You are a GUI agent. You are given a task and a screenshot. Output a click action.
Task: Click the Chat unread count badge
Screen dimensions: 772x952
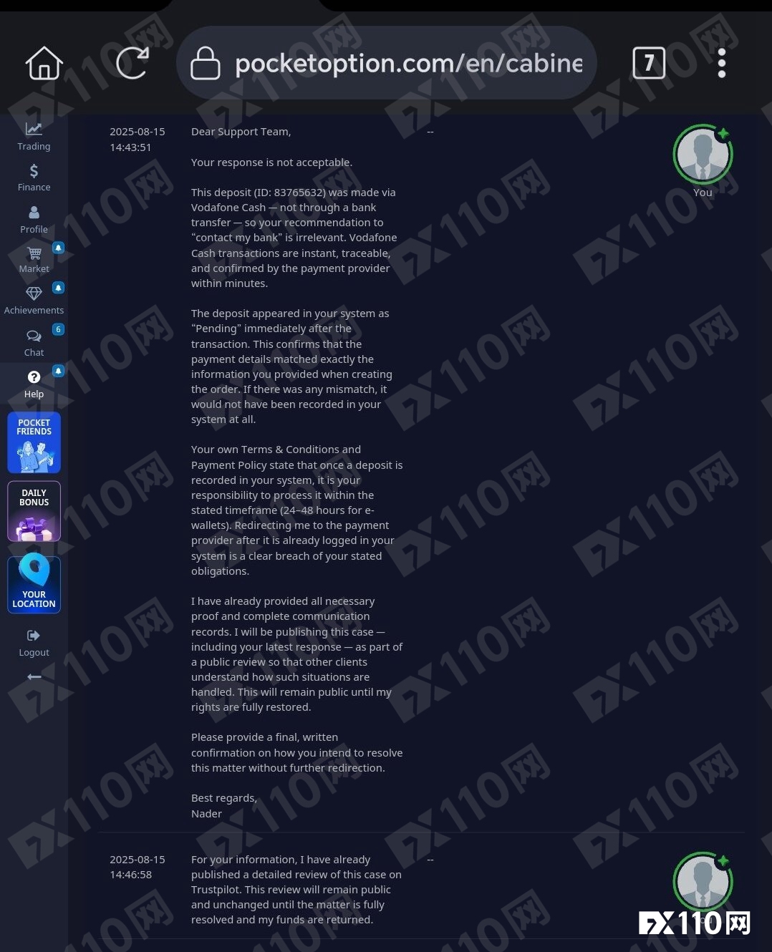59,329
